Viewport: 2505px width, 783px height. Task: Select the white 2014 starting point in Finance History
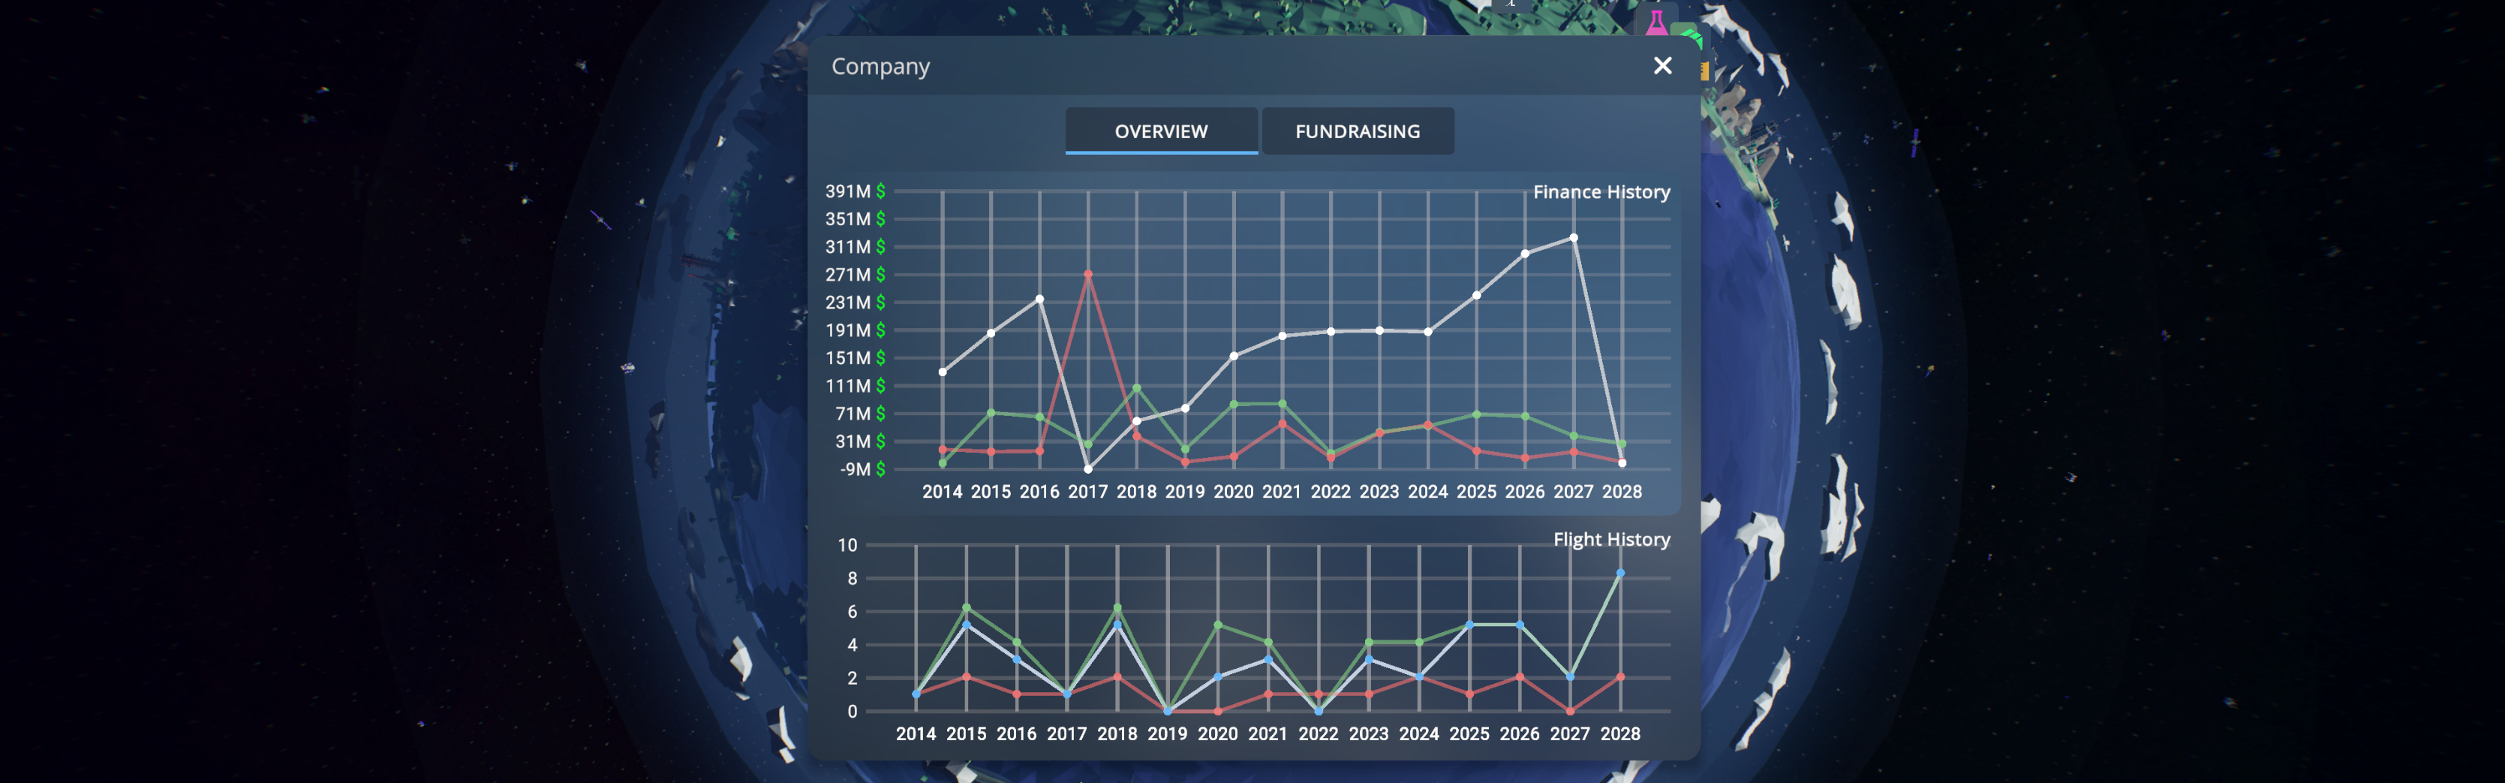[941, 372]
